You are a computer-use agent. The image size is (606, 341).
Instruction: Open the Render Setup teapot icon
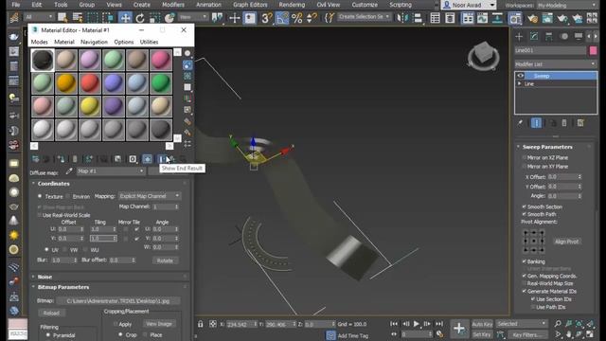(x=532, y=18)
